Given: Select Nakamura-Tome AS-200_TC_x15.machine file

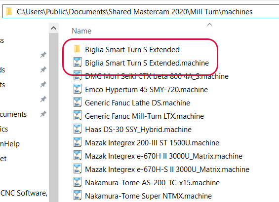Looking at the screenshot, I should point(152,183).
